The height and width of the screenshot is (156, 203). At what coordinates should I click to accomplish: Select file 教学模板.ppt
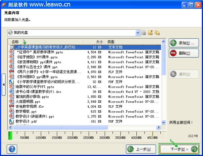85,111
